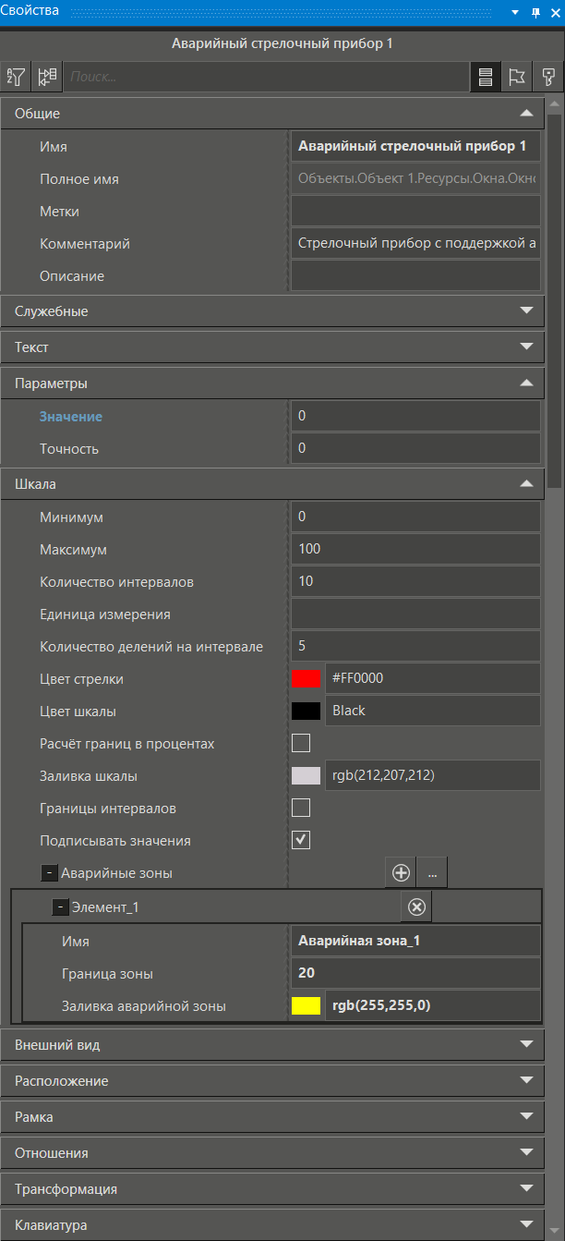This screenshot has height=1241, width=565.
Task: Enable Расчёт границ в процентах
Action: [300, 742]
